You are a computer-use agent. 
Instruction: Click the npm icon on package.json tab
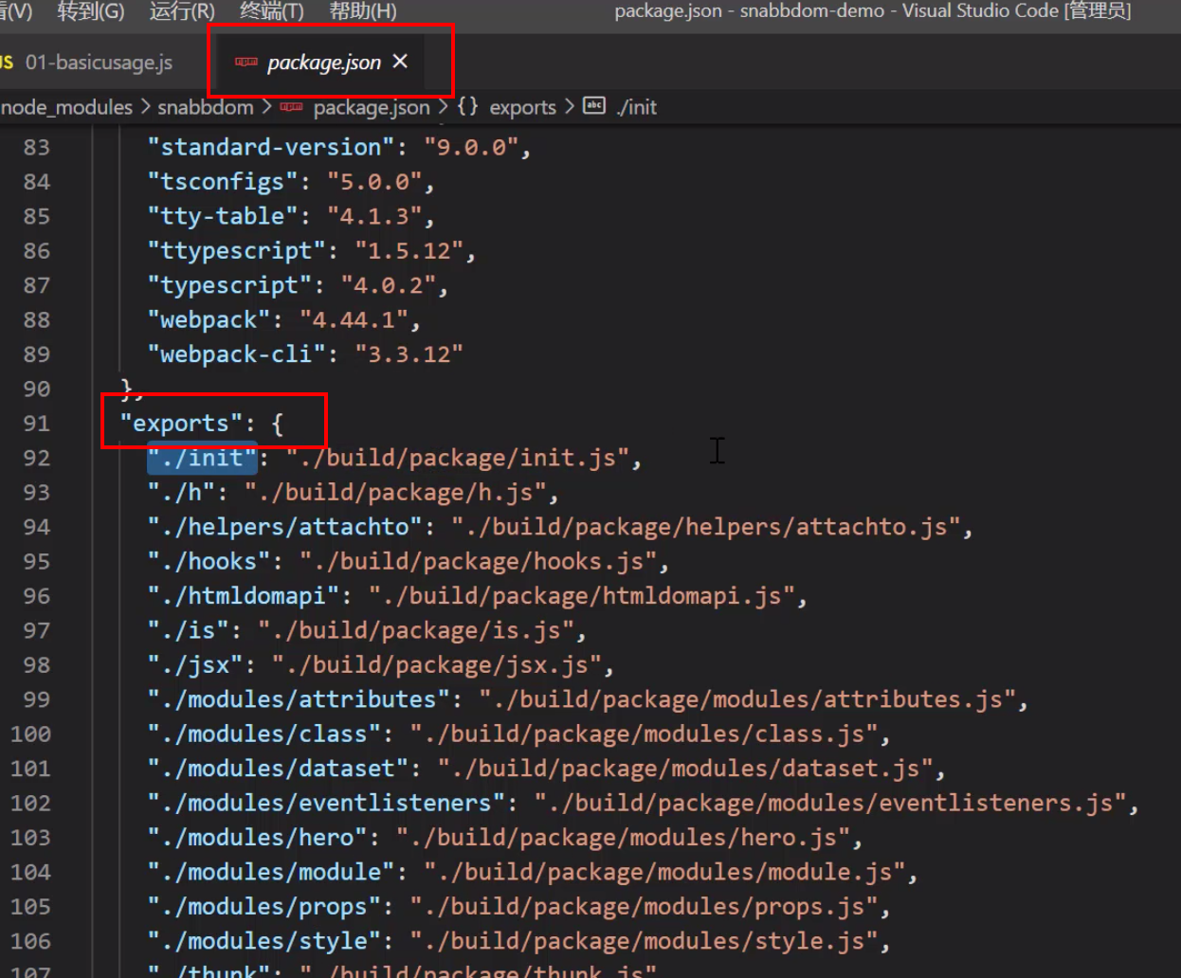click(246, 62)
